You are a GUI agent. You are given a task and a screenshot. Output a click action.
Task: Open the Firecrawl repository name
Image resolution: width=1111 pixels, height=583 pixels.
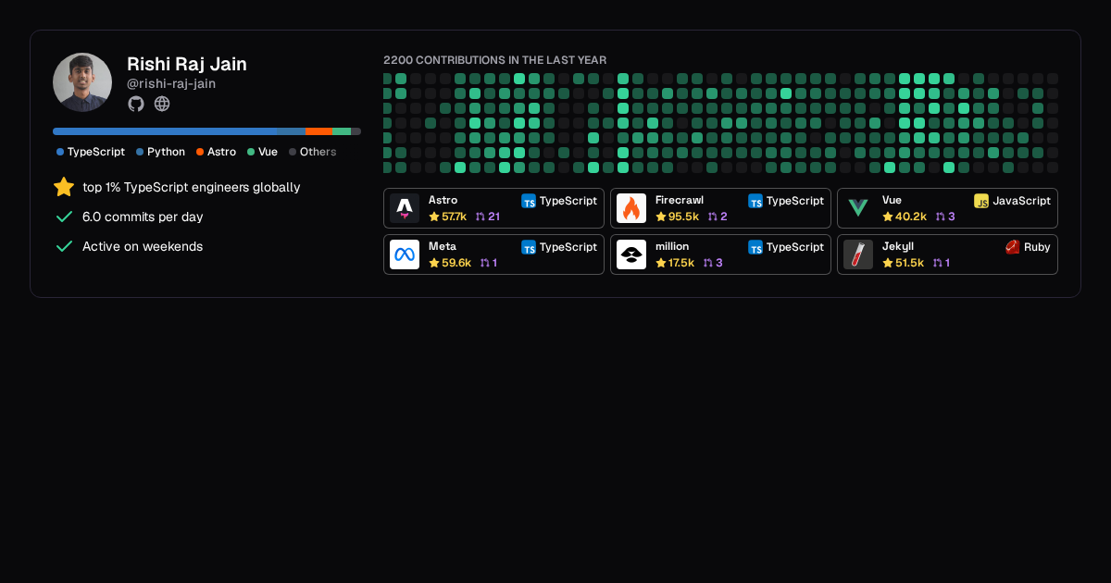680,200
